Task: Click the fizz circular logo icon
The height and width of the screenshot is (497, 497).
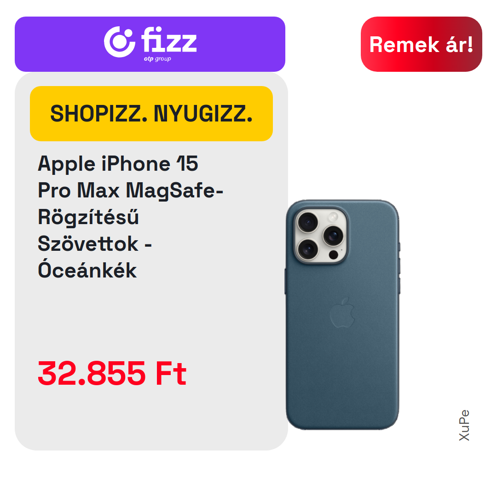Action: tap(119, 42)
